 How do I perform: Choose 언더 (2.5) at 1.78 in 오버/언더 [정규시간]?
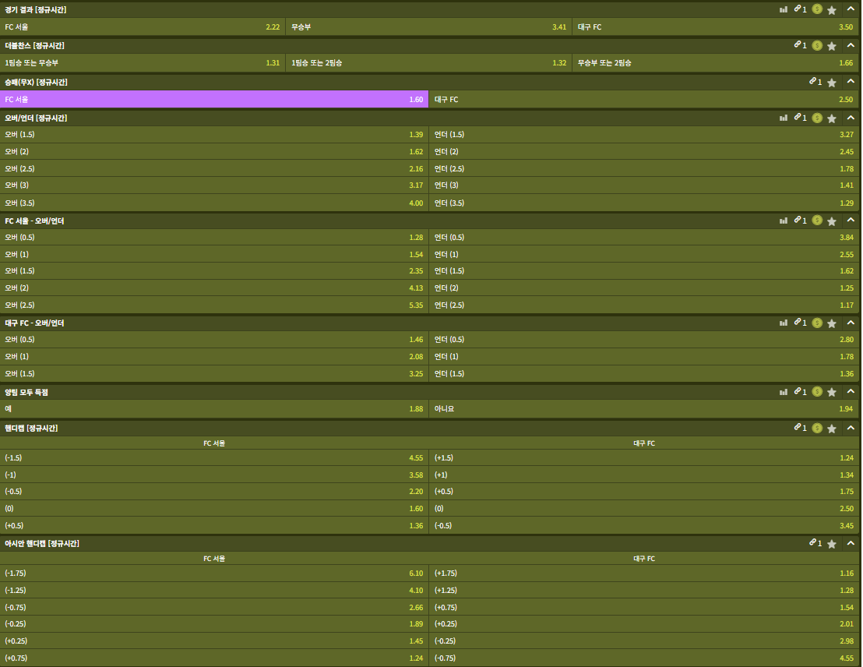pos(643,169)
